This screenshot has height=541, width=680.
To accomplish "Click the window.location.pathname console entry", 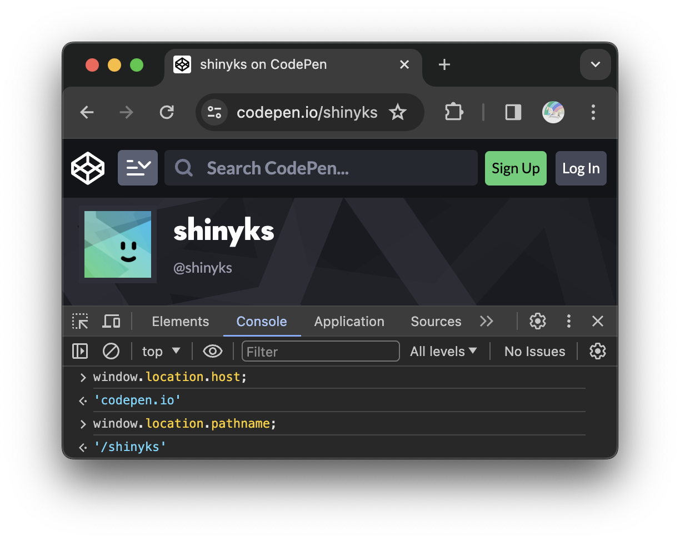I will click(x=184, y=424).
